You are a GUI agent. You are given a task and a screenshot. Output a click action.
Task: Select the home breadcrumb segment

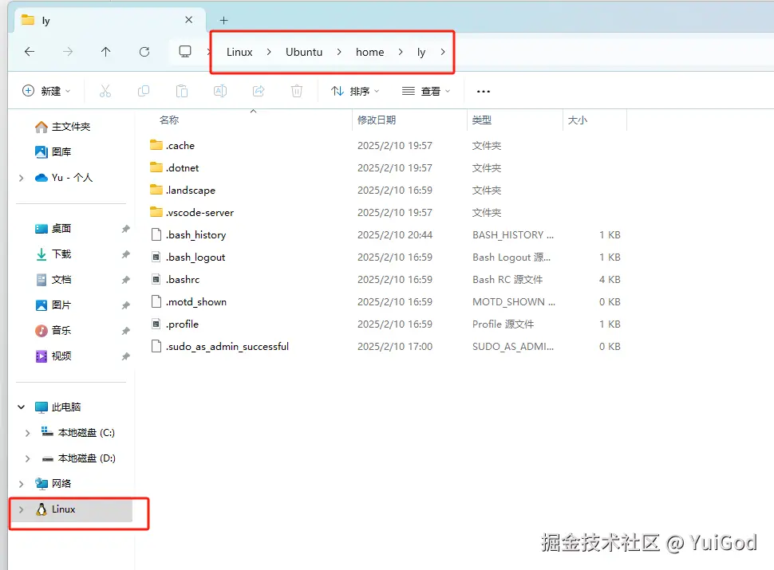(369, 53)
